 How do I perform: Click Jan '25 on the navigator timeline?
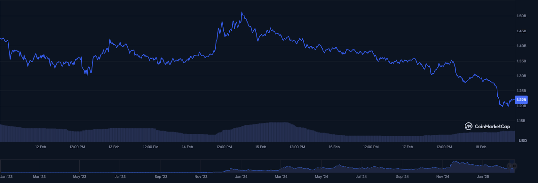pyautogui.click(x=483, y=177)
